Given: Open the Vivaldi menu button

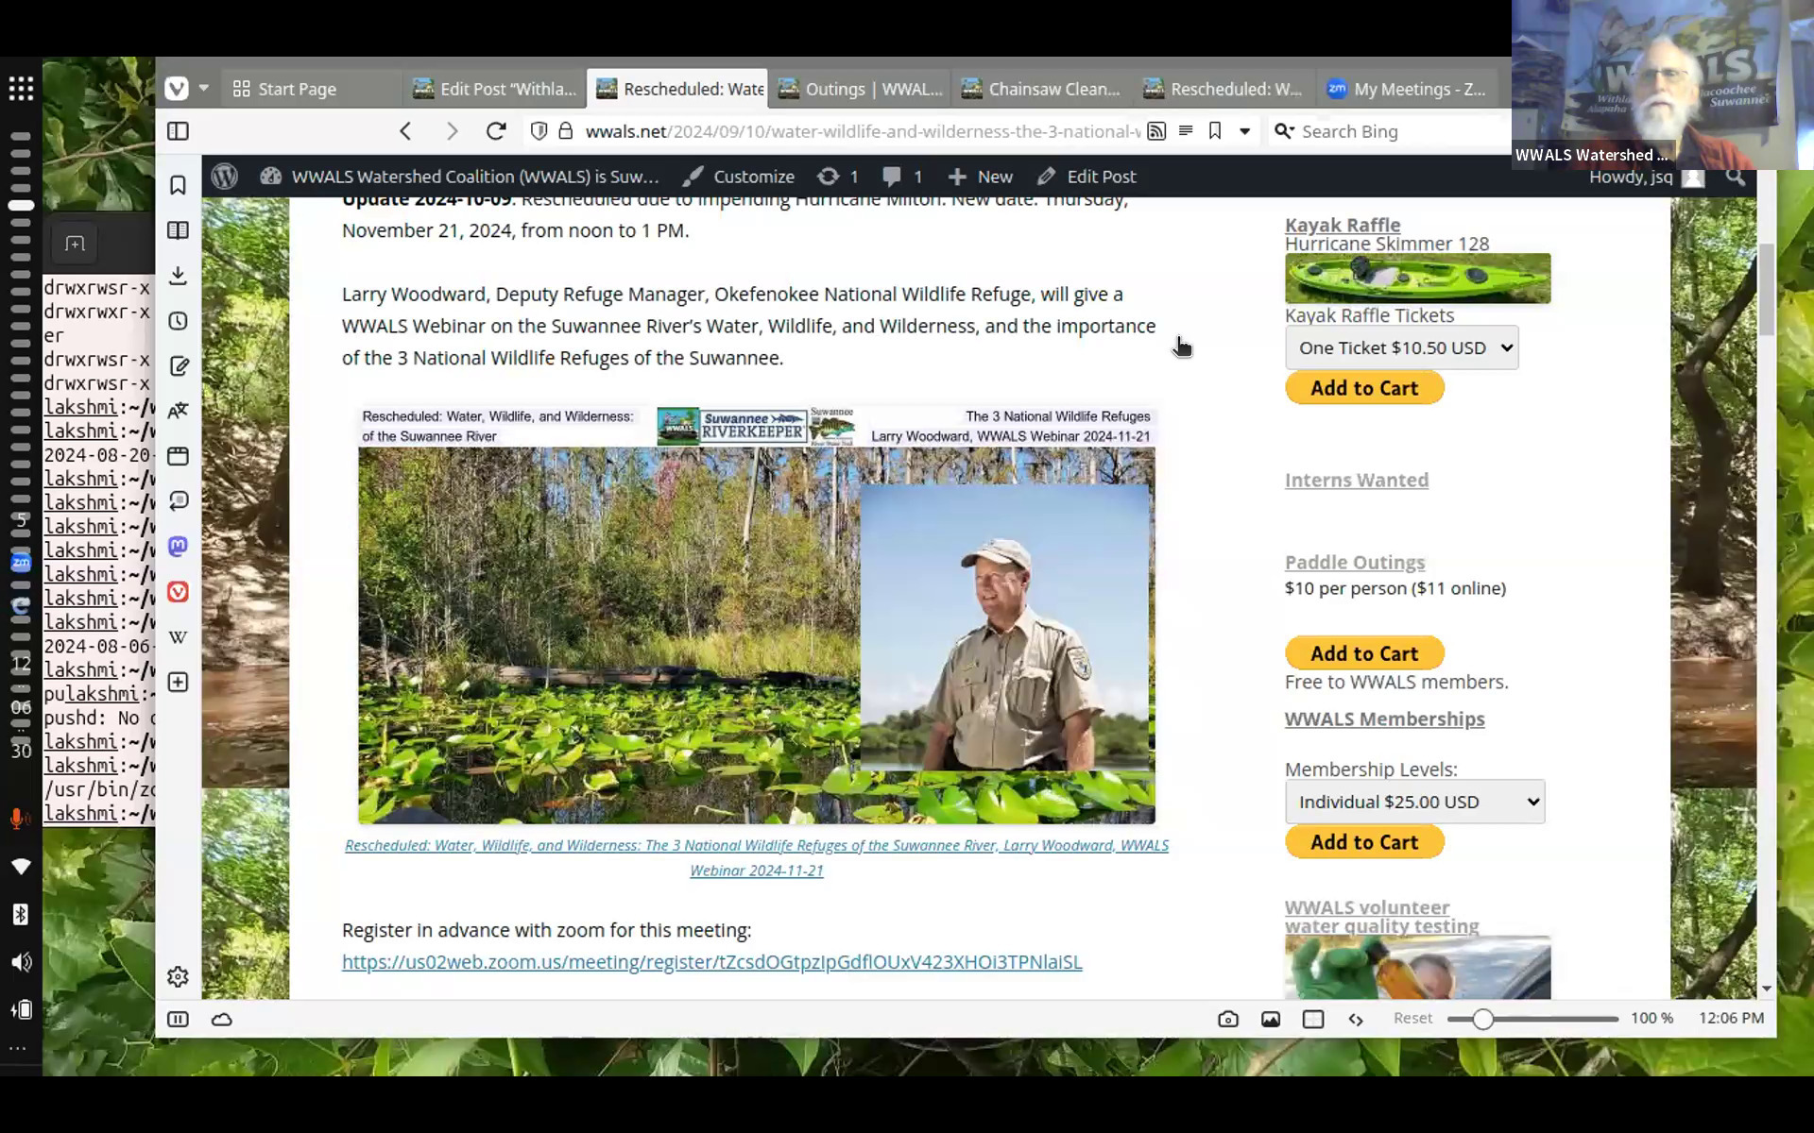Looking at the screenshot, I should [x=177, y=89].
